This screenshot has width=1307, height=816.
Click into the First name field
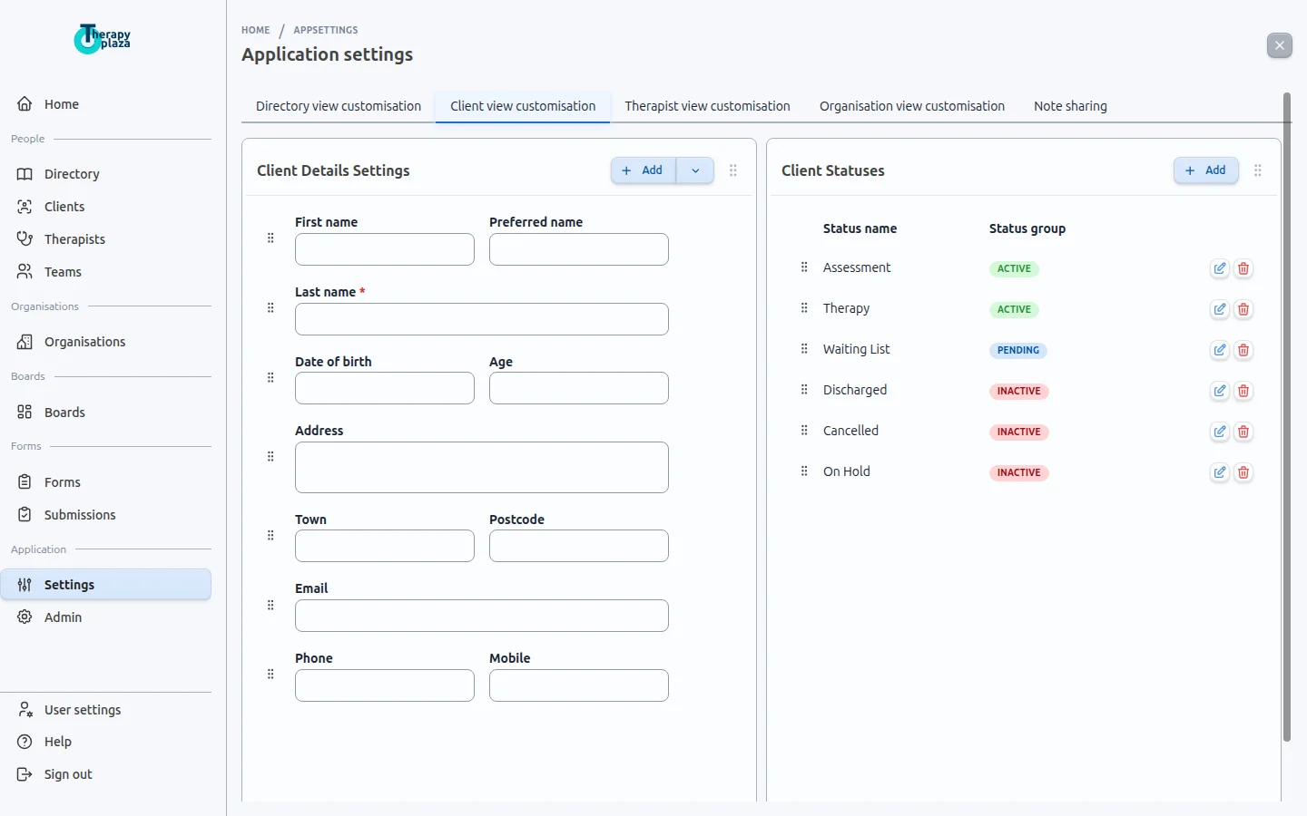coord(385,249)
